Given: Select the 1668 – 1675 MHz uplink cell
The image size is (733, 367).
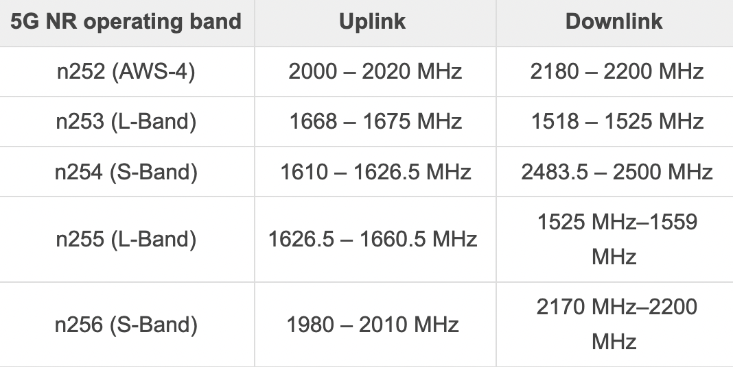Looking at the screenshot, I should pyautogui.click(x=375, y=121).
